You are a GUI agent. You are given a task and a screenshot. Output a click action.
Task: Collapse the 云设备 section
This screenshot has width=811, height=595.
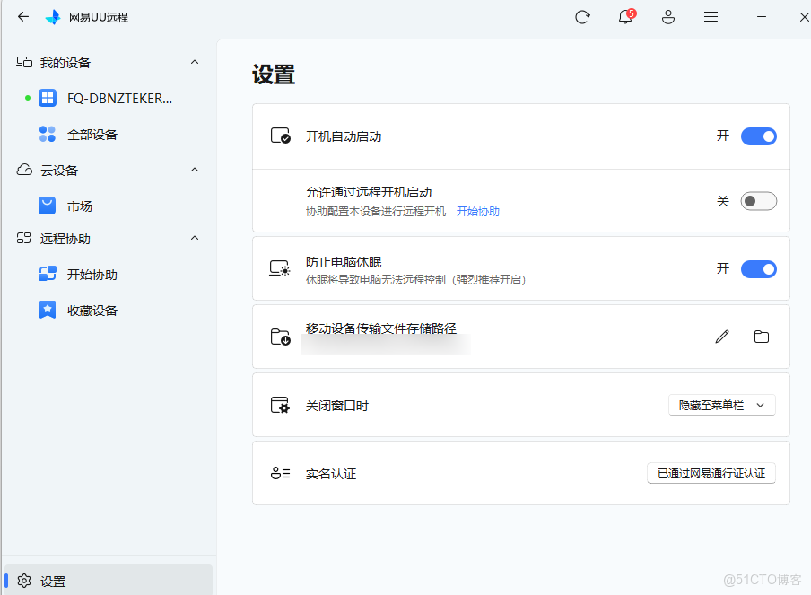195,170
